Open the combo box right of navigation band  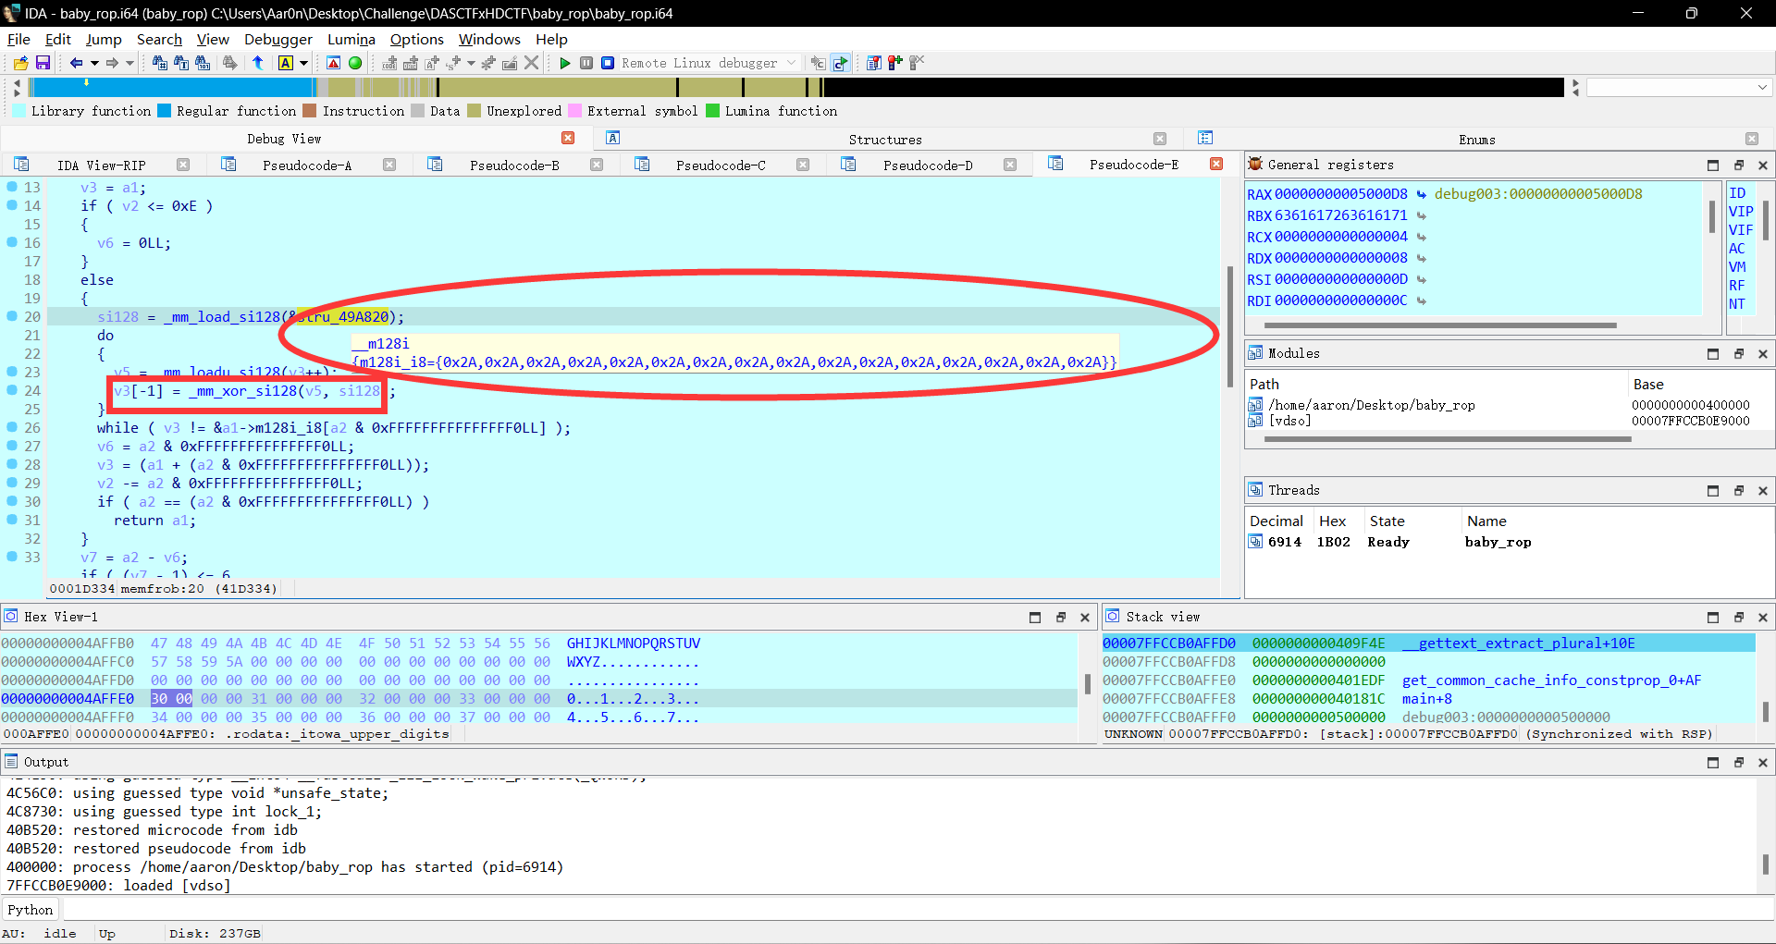coord(1679,87)
